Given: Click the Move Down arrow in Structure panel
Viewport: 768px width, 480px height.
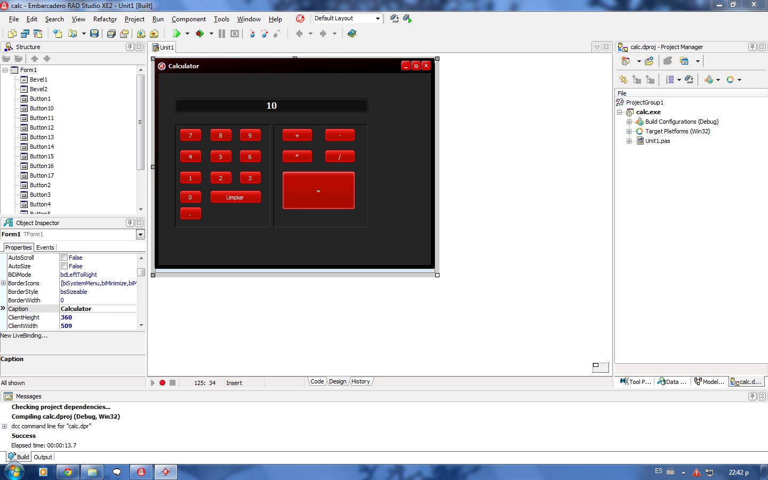Looking at the screenshot, I should coord(47,59).
